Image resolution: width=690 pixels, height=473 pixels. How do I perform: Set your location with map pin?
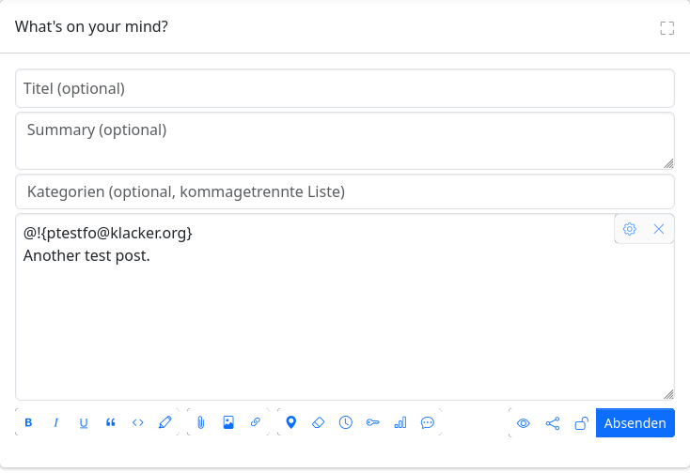click(x=291, y=422)
